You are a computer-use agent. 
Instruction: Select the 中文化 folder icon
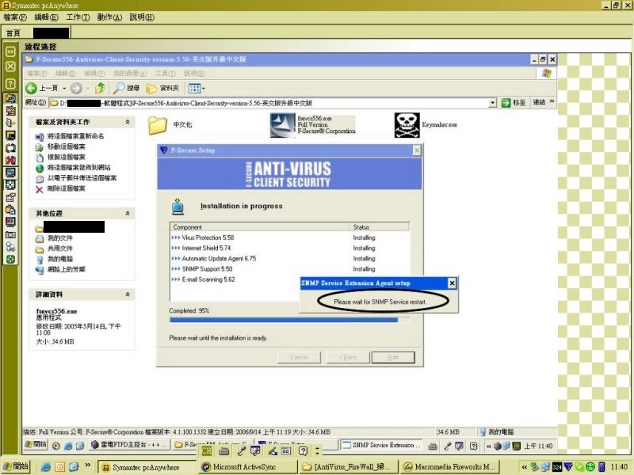click(157, 125)
